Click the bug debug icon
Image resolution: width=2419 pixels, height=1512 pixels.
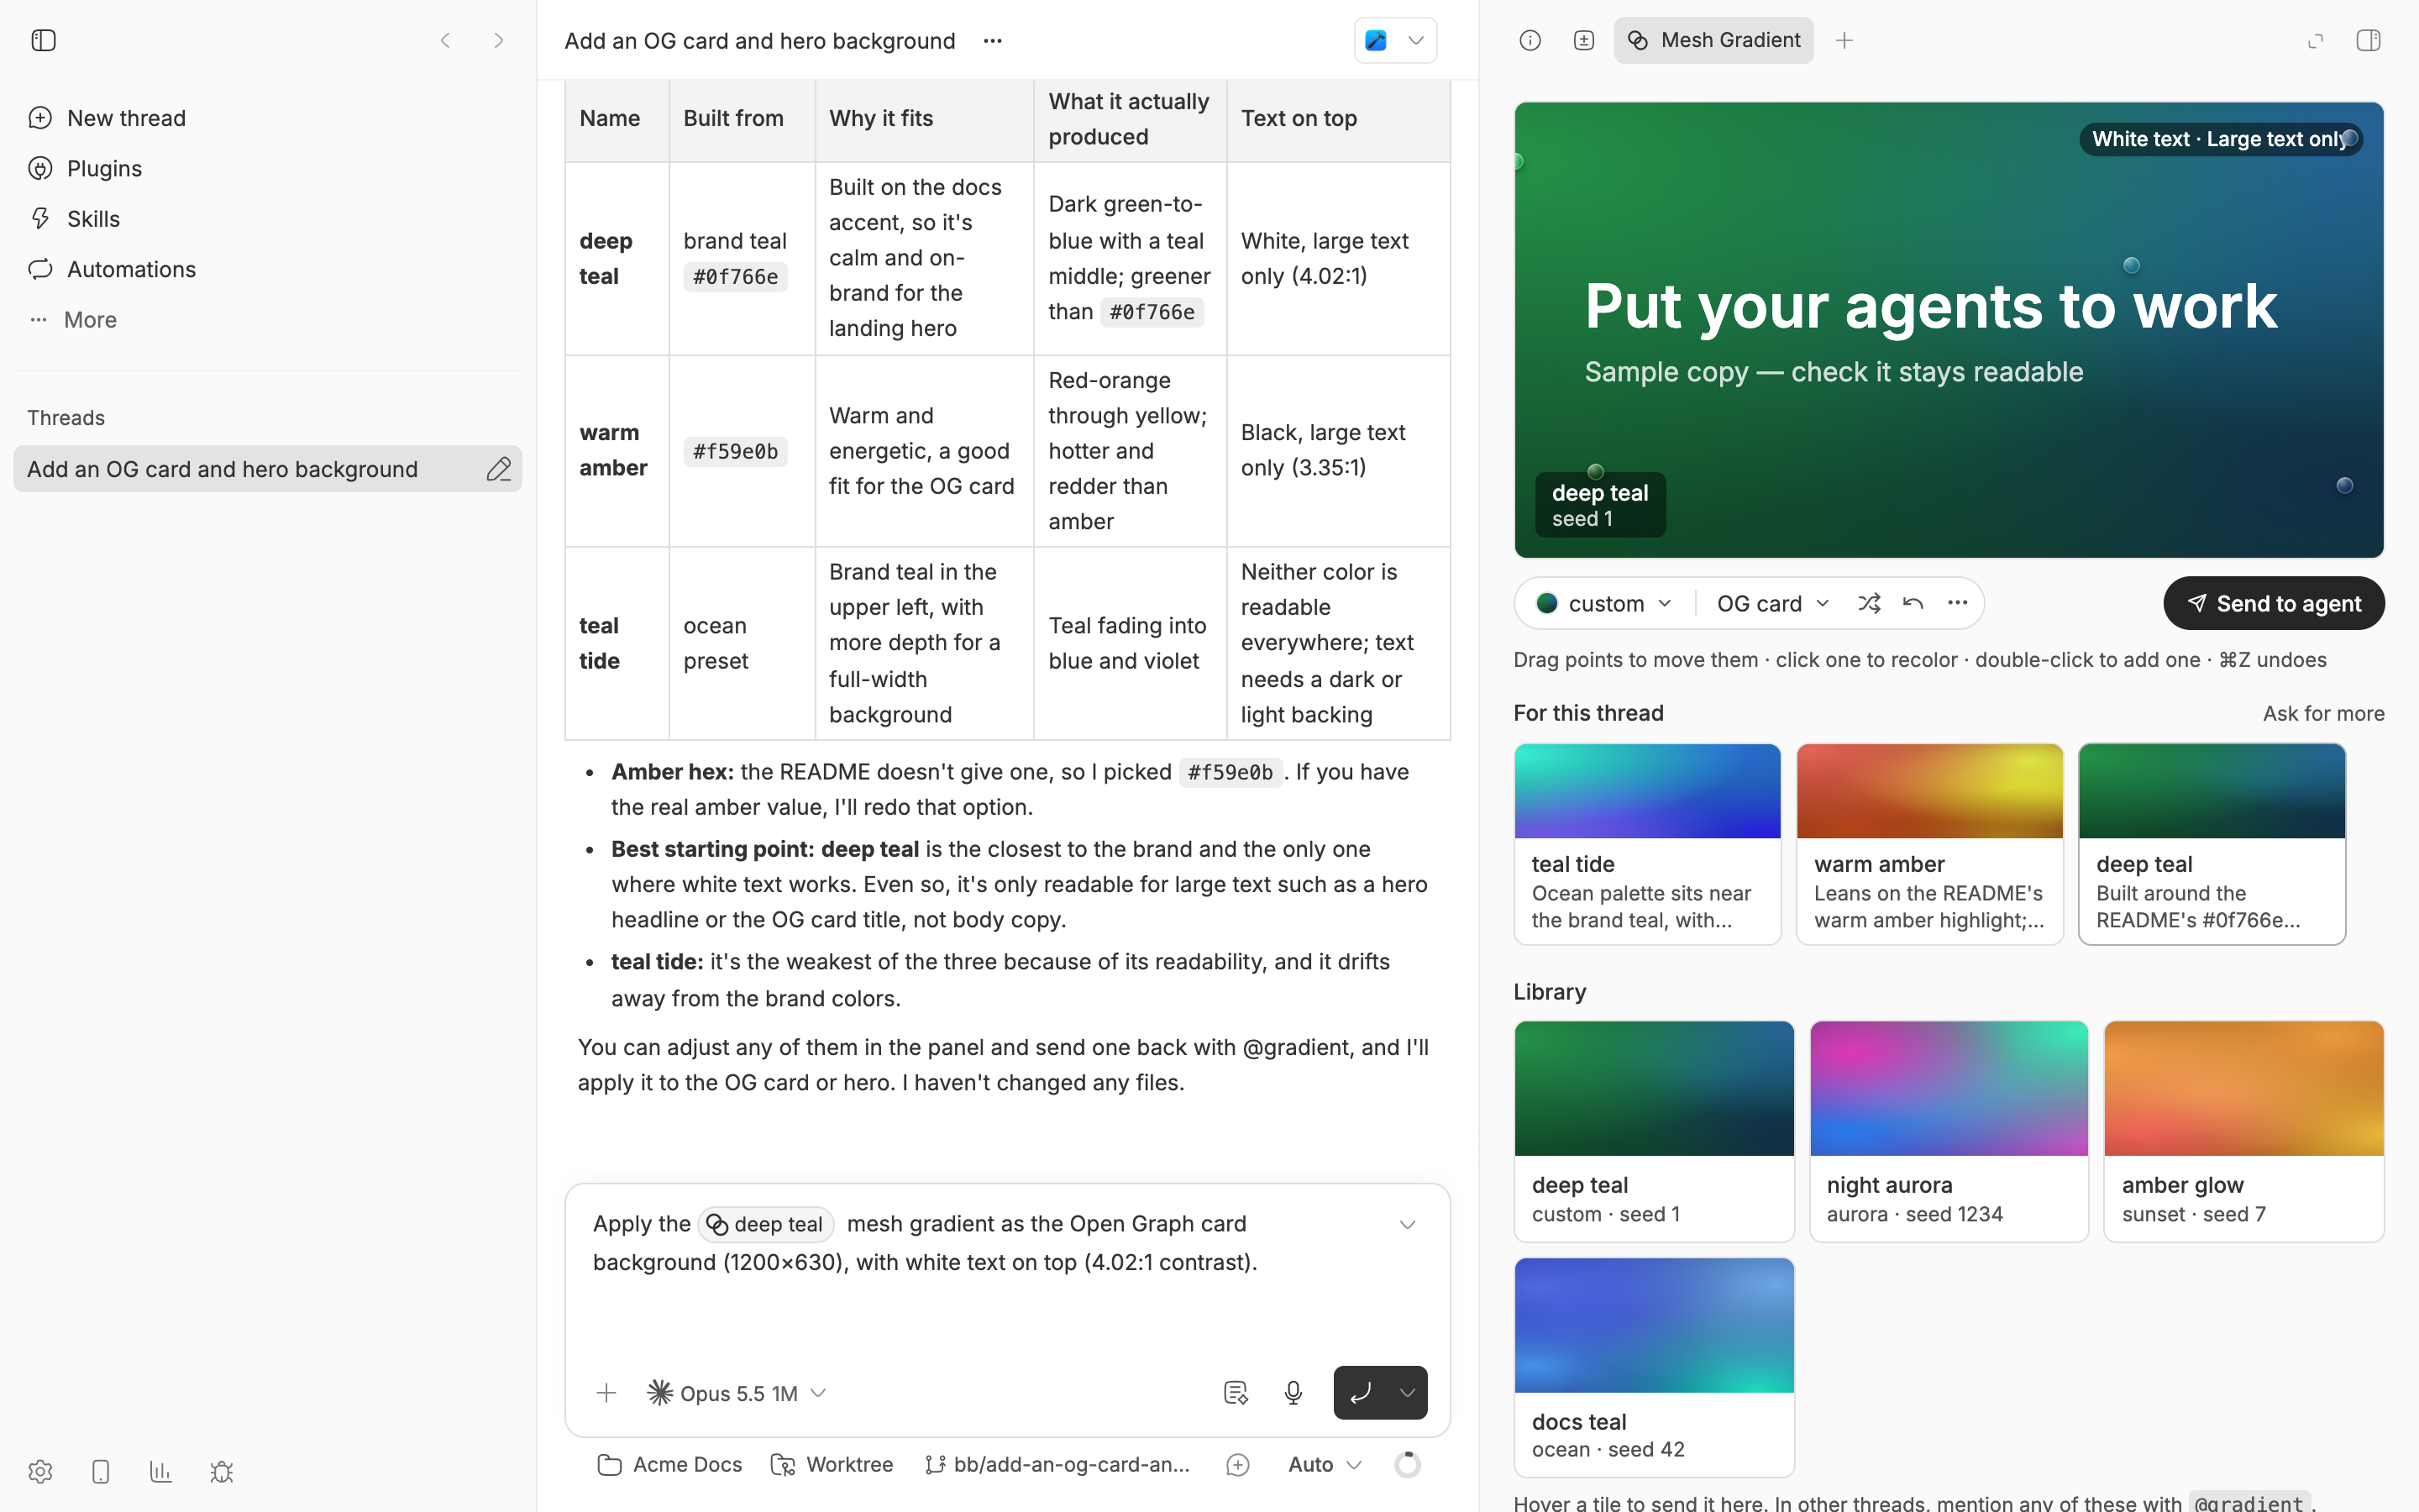click(x=222, y=1471)
